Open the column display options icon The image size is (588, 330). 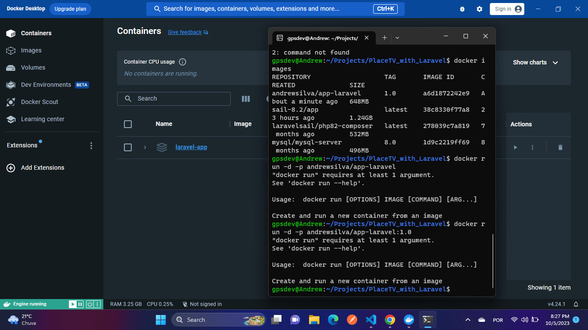(246, 99)
